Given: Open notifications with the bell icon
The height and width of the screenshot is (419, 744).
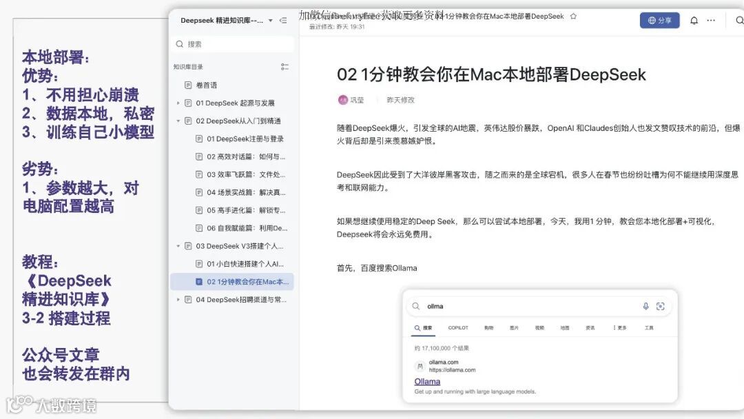Looking at the screenshot, I should click(x=694, y=21).
